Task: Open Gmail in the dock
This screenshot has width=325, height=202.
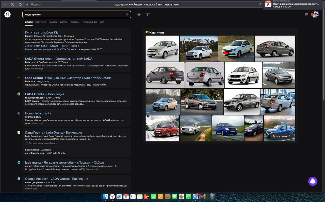Action: tap(202, 196)
